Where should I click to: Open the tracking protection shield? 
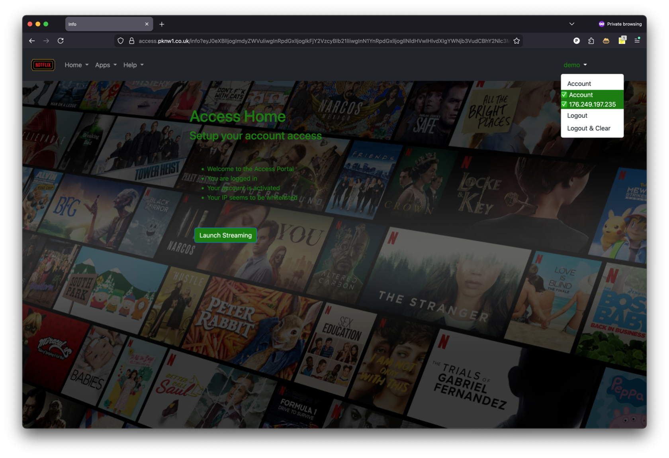[x=120, y=41]
